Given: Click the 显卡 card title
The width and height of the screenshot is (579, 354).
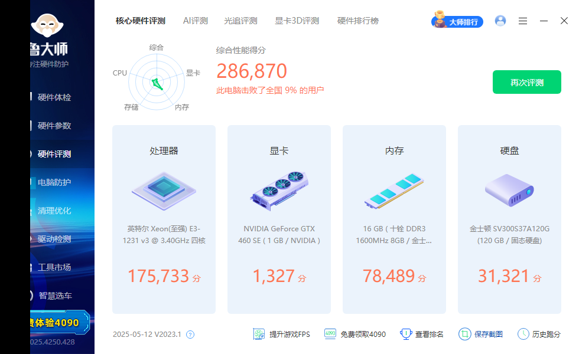Looking at the screenshot, I should [279, 151].
